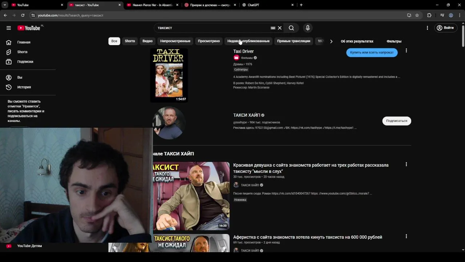Click the Taxi Driver poster thumbnail
This screenshot has width=465, height=262.
coord(169,75)
